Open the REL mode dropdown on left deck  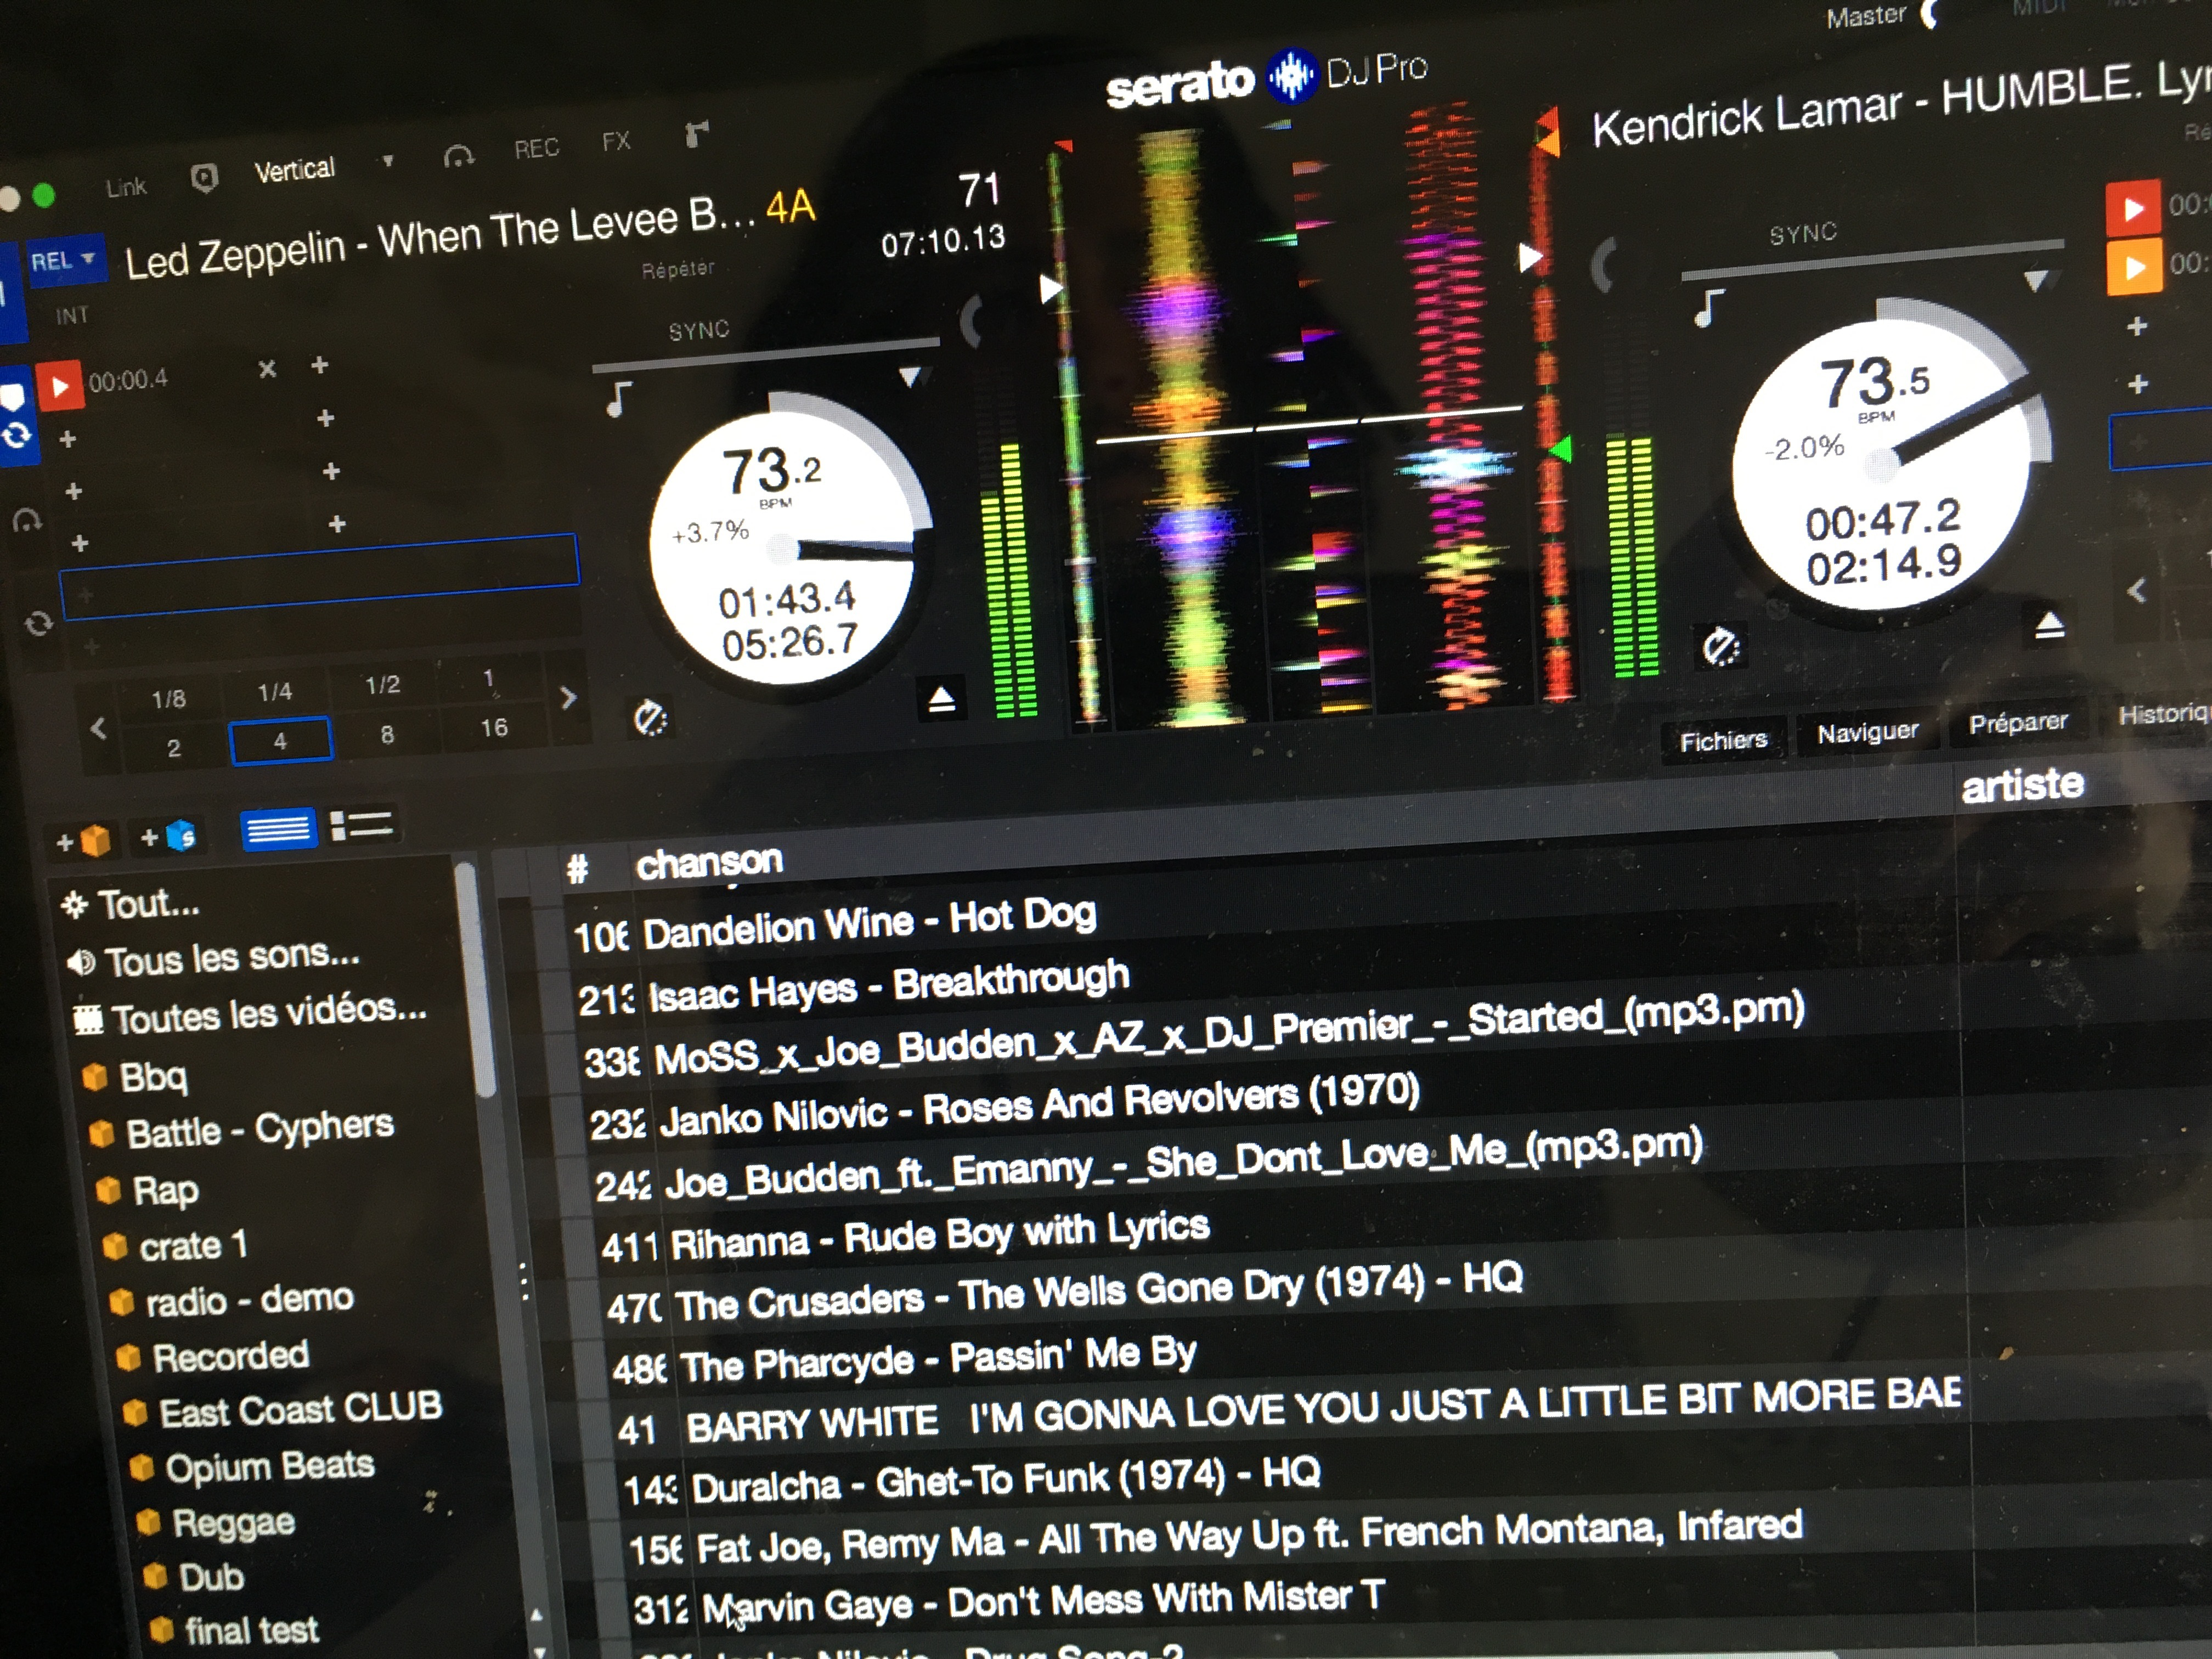(65, 261)
